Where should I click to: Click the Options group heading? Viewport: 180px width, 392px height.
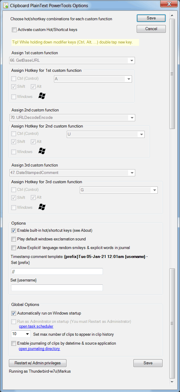pos(19,223)
